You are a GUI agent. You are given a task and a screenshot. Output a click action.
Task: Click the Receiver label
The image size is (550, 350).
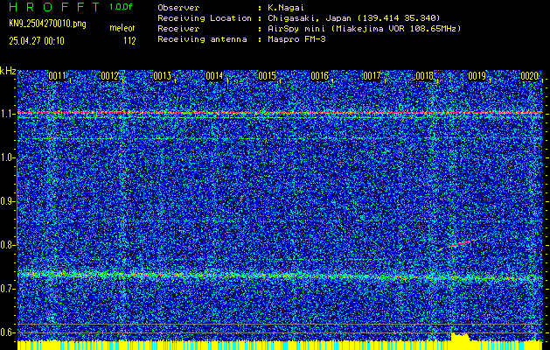[178, 29]
